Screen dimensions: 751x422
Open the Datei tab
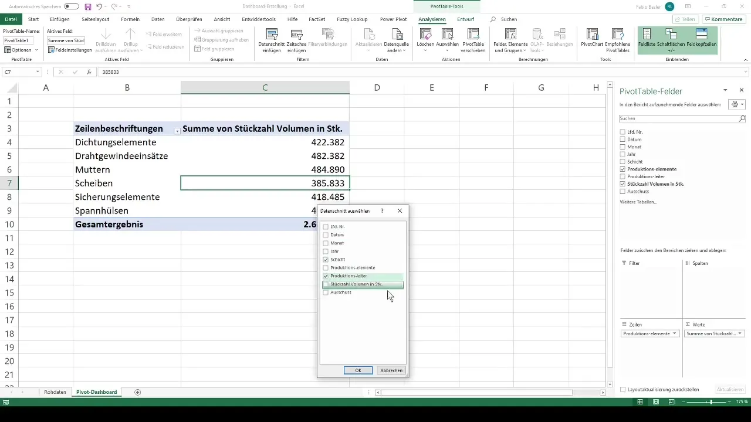click(11, 19)
